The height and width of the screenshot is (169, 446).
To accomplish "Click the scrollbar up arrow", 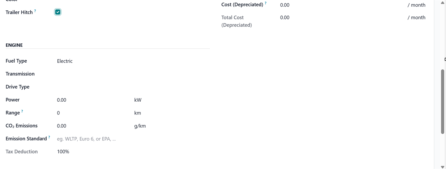I will 442,3.
